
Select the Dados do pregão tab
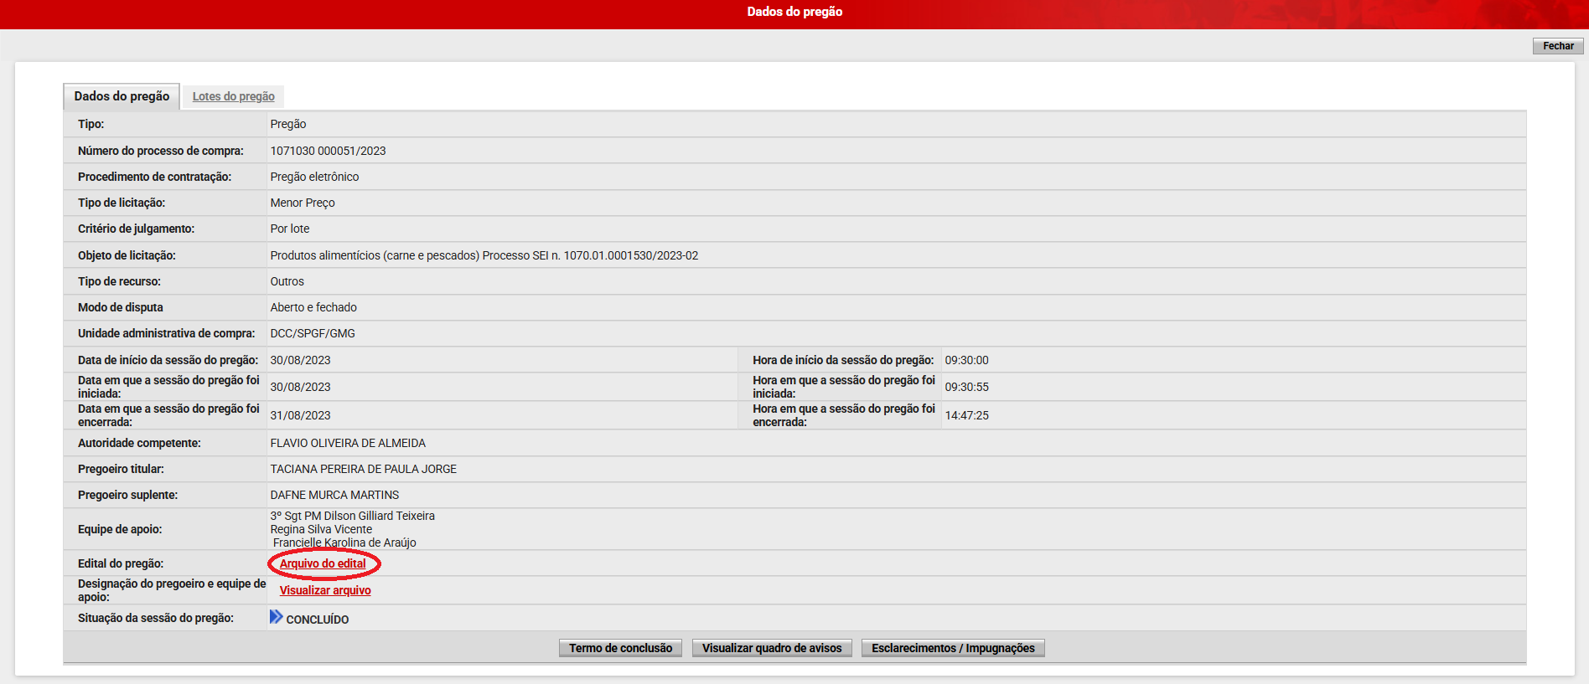tap(122, 96)
